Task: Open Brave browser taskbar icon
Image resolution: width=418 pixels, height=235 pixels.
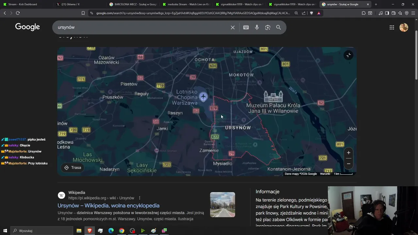Action: point(89,231)
